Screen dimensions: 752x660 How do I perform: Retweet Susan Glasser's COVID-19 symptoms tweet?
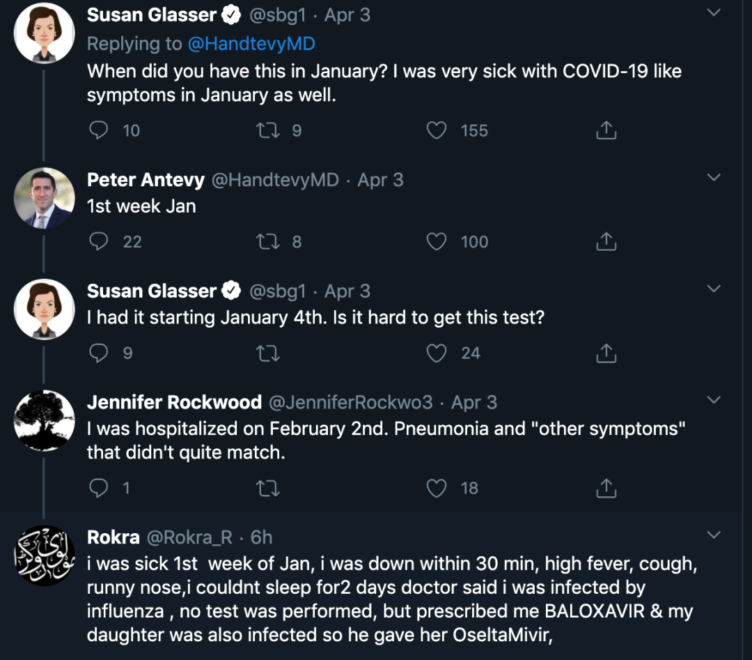coord(268,130)
